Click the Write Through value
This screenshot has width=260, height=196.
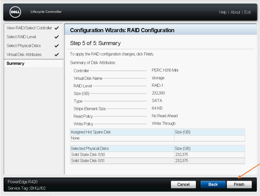pyautogui.click(x=164, y=124)
